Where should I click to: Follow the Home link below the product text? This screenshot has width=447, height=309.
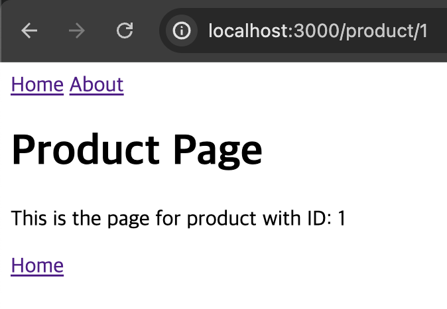click(x=37, y=266)
